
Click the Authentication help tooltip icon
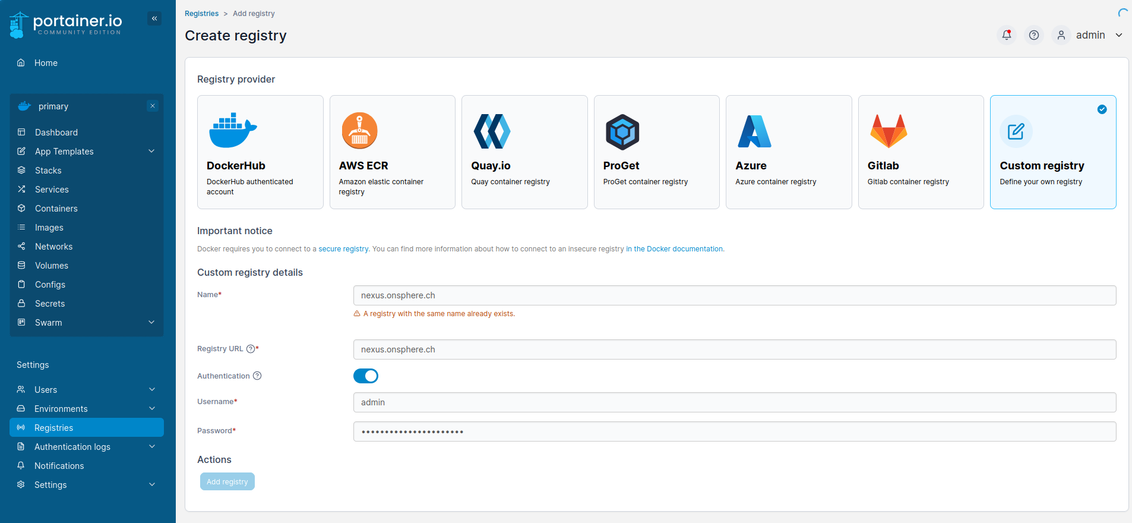257,376
